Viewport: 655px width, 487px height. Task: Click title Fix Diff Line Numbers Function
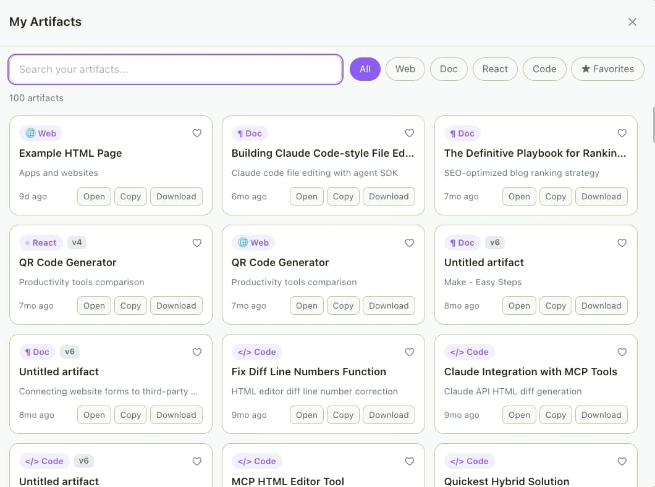tap(309, 372)
